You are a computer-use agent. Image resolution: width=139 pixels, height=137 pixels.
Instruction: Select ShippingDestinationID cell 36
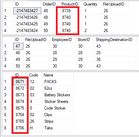115,59
